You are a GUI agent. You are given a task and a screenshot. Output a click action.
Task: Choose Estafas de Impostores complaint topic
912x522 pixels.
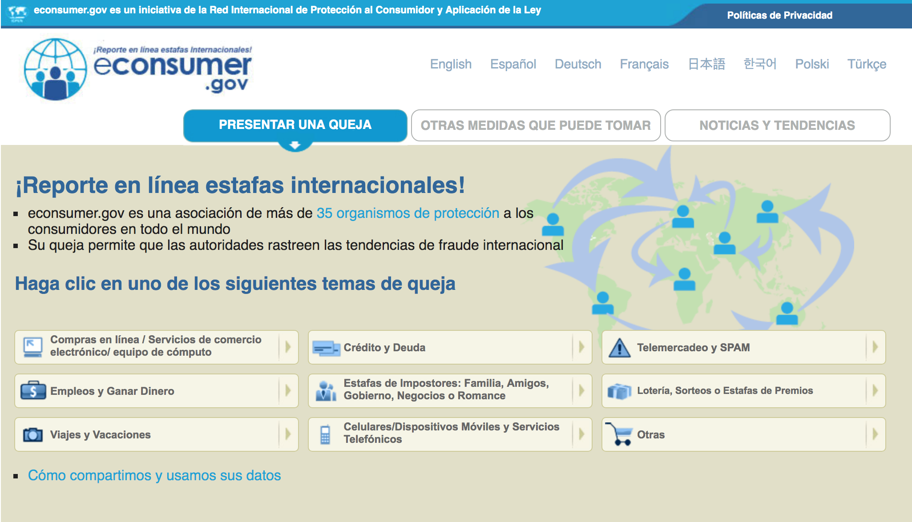[x=450, y=391]
